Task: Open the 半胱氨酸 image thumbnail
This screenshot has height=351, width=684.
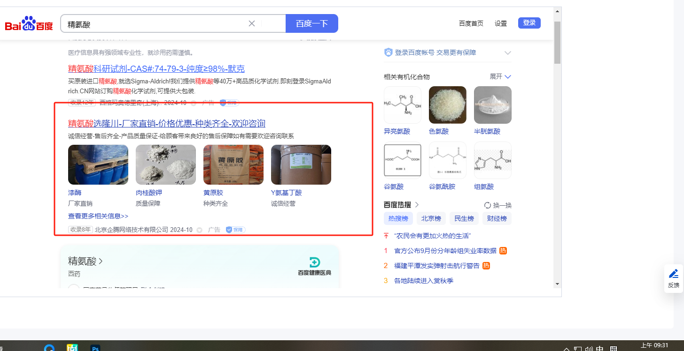Action: 493,105
